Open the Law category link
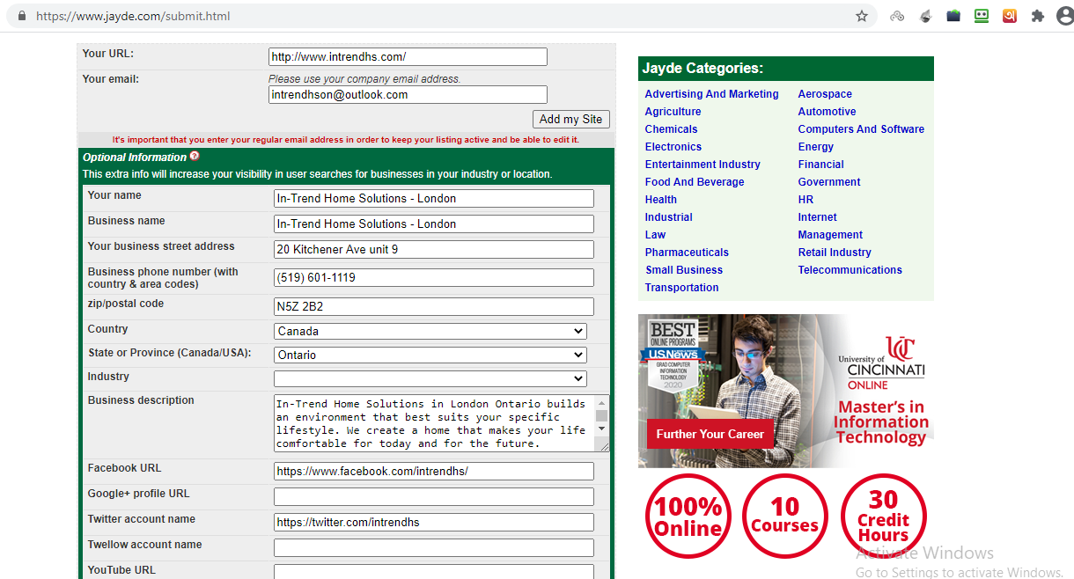 [655, 235]
